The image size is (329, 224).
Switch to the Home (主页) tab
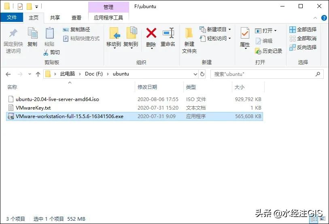click(x=34, y=18)
